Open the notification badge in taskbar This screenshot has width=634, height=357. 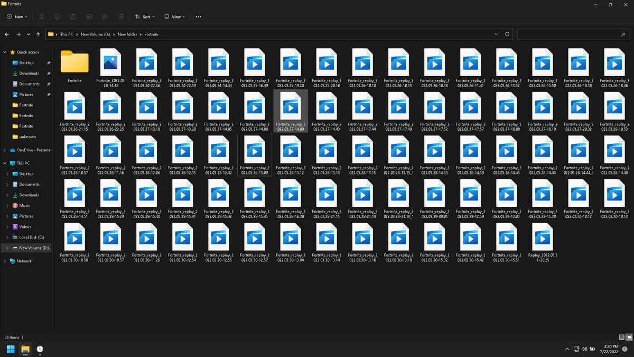click(x=624, y=349)
